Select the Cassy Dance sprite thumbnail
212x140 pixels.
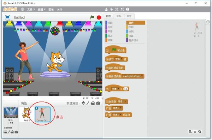coord(43,114)
